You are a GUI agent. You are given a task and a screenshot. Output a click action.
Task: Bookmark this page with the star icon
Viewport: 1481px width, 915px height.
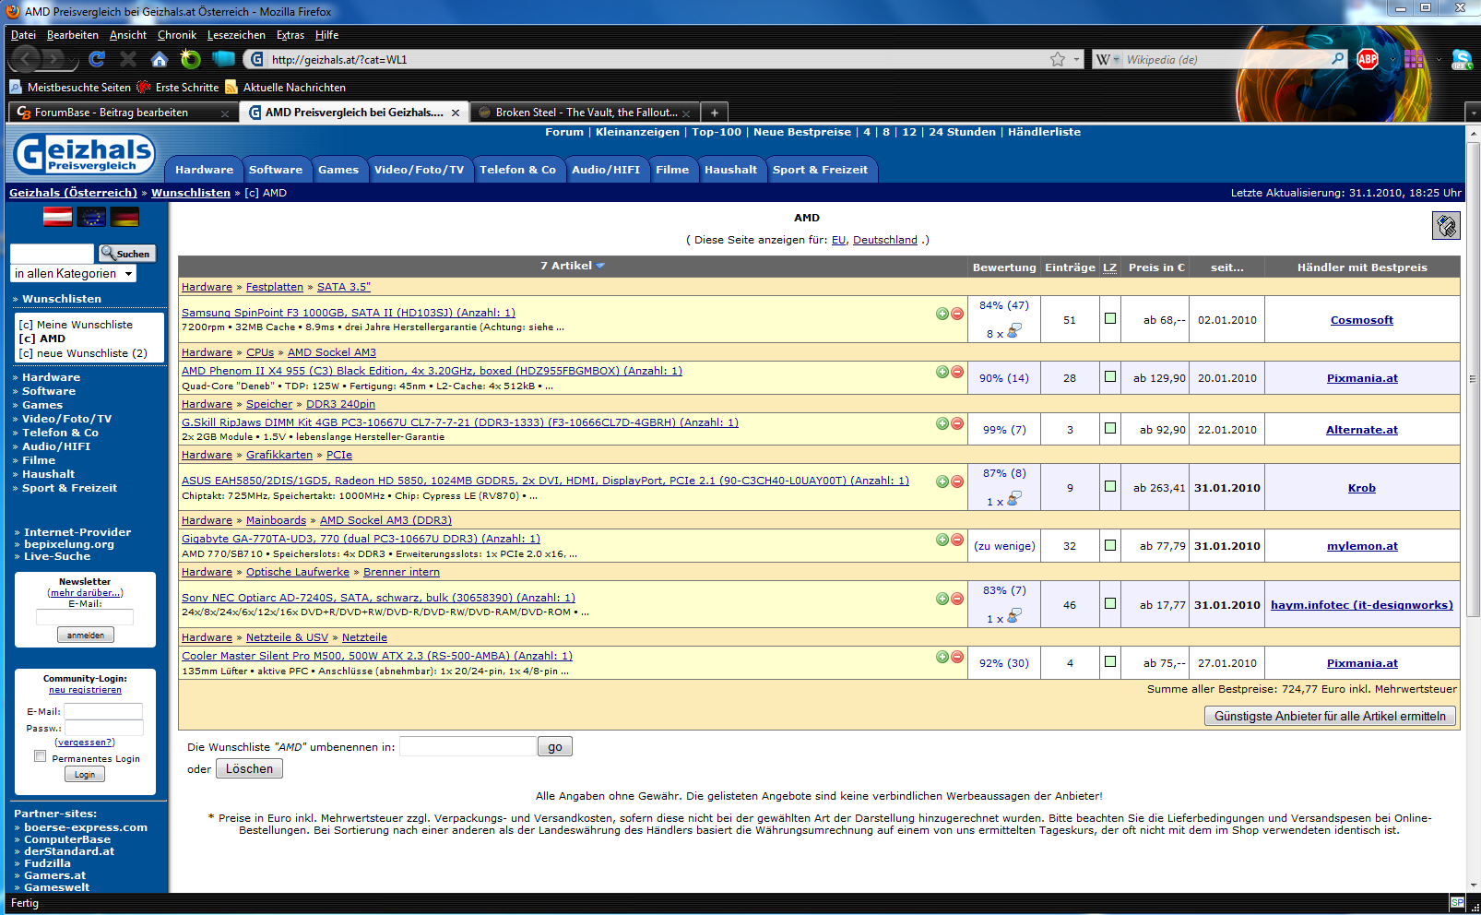point(1058,59)
